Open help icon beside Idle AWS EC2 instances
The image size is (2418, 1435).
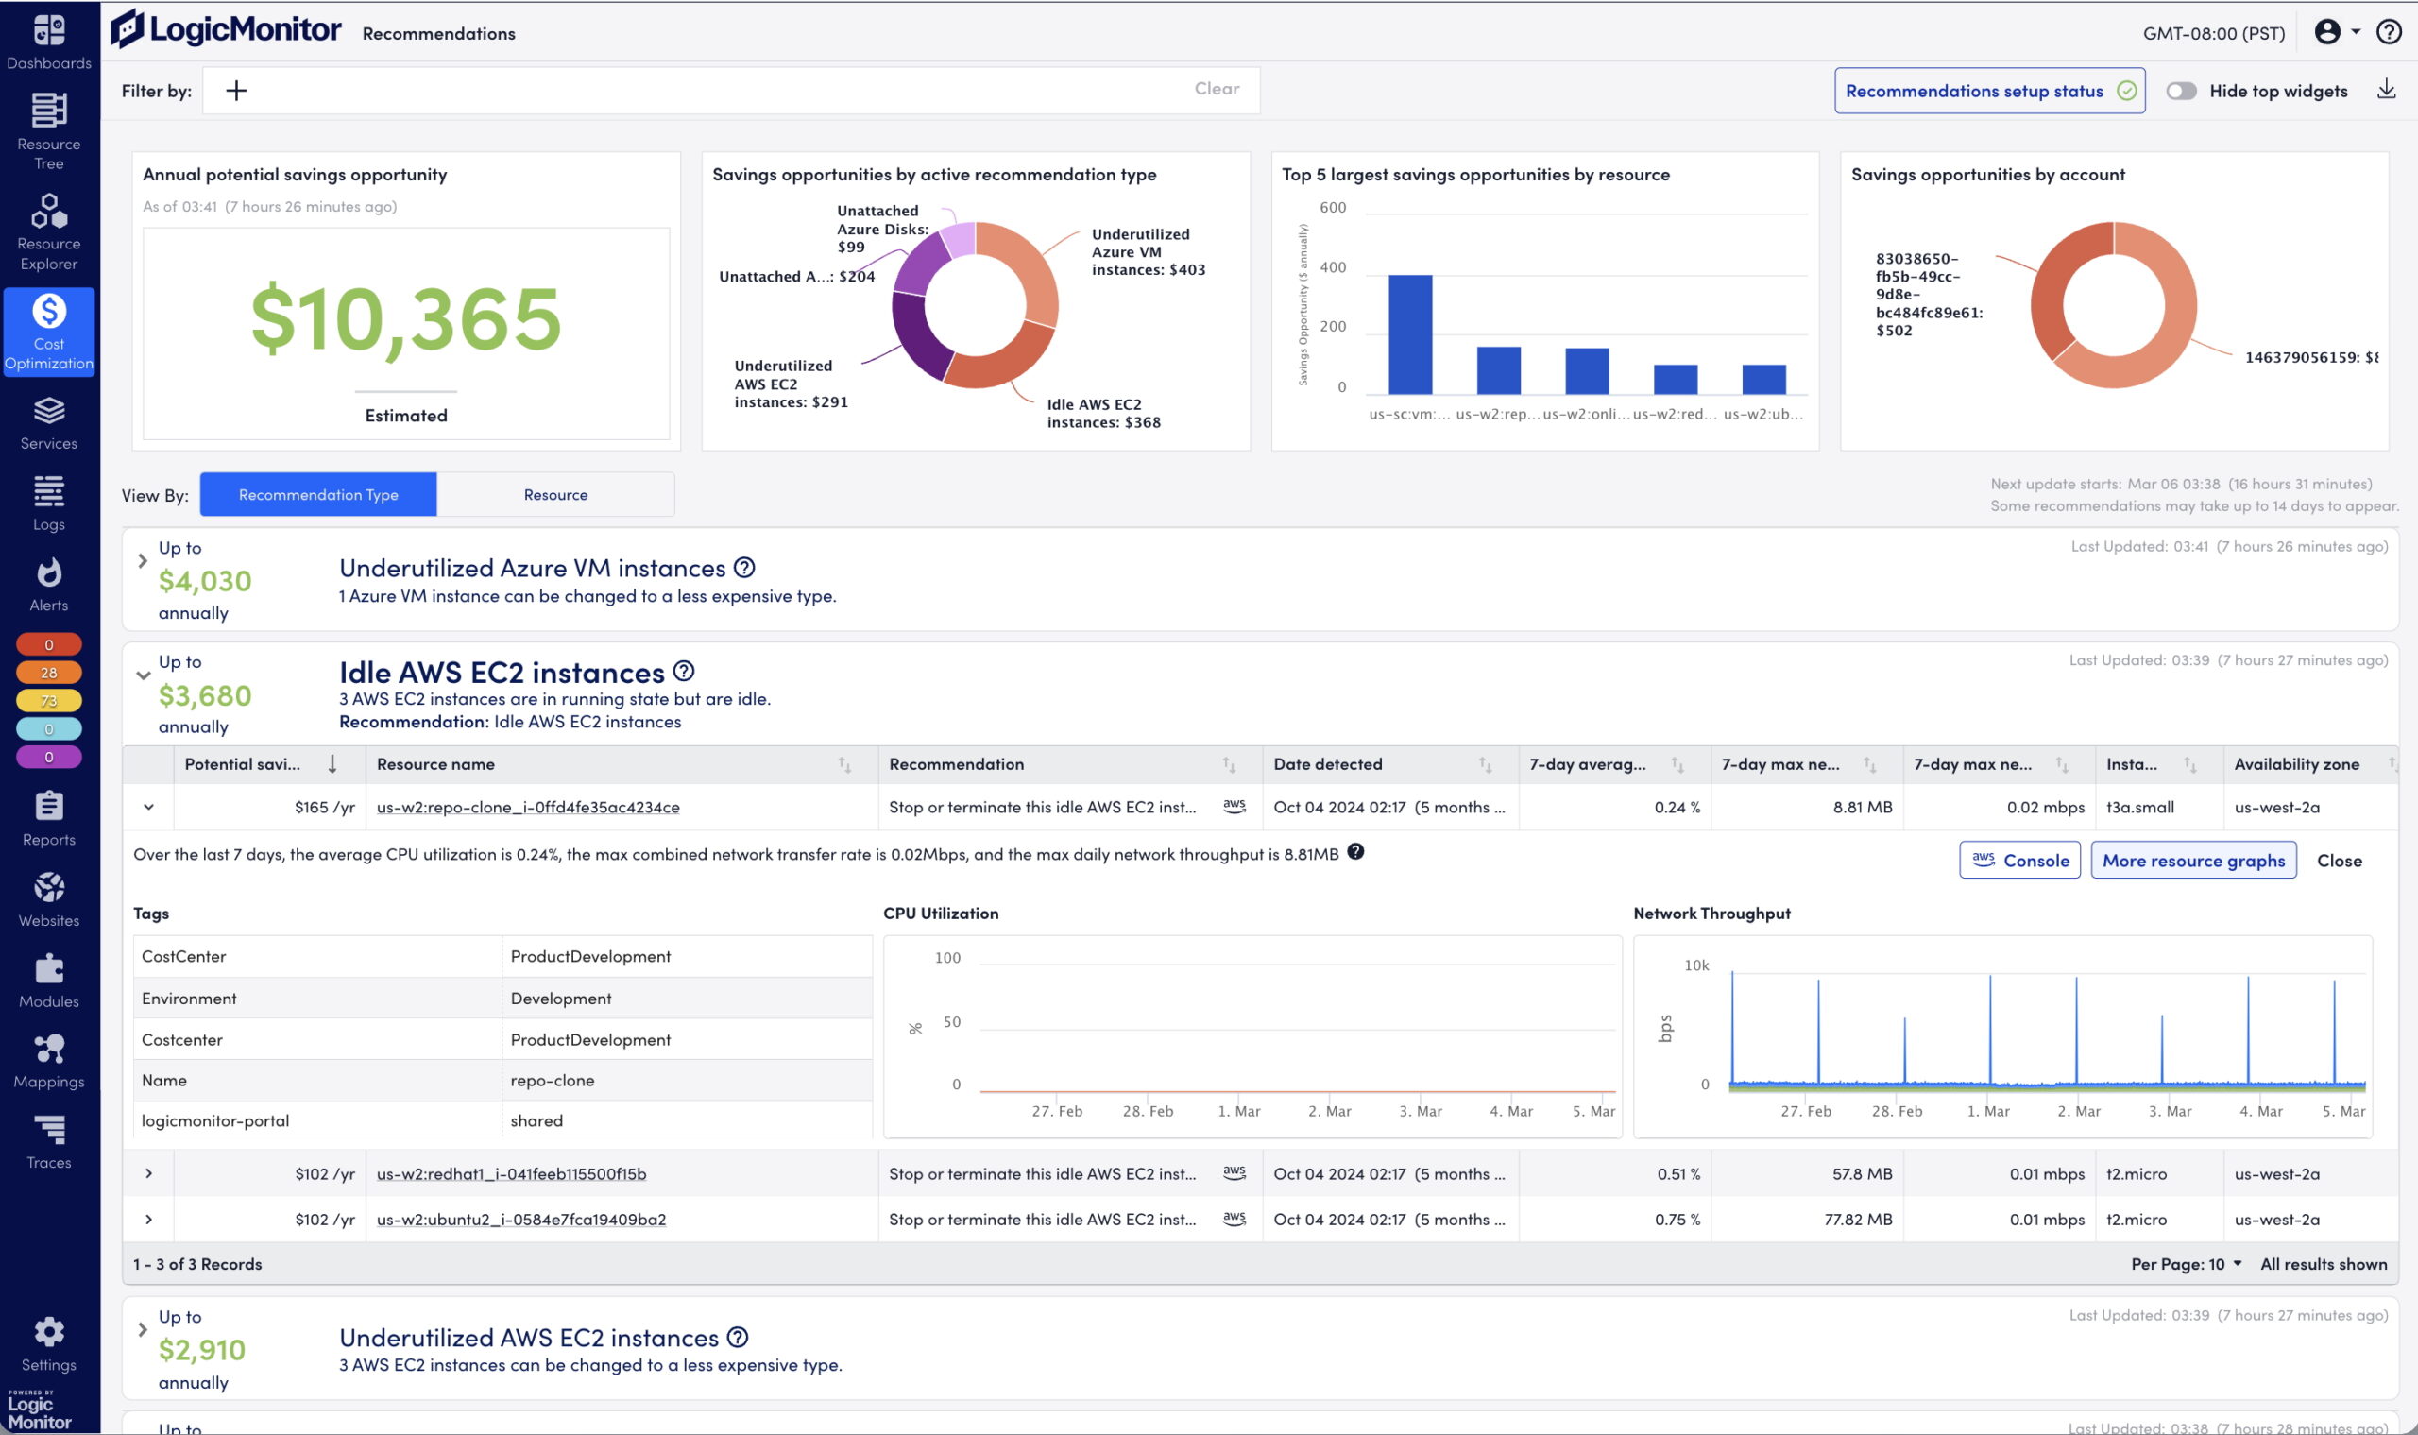coord(684,670)
